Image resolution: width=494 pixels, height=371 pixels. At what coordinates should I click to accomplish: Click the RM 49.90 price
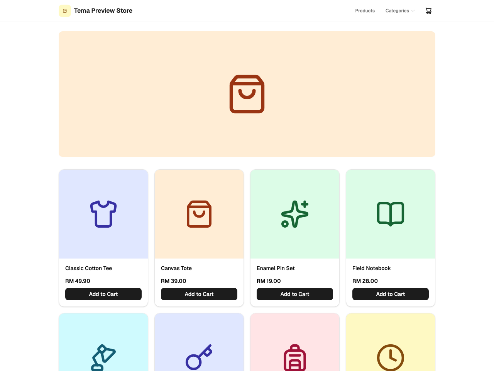(x=78, y=281)
